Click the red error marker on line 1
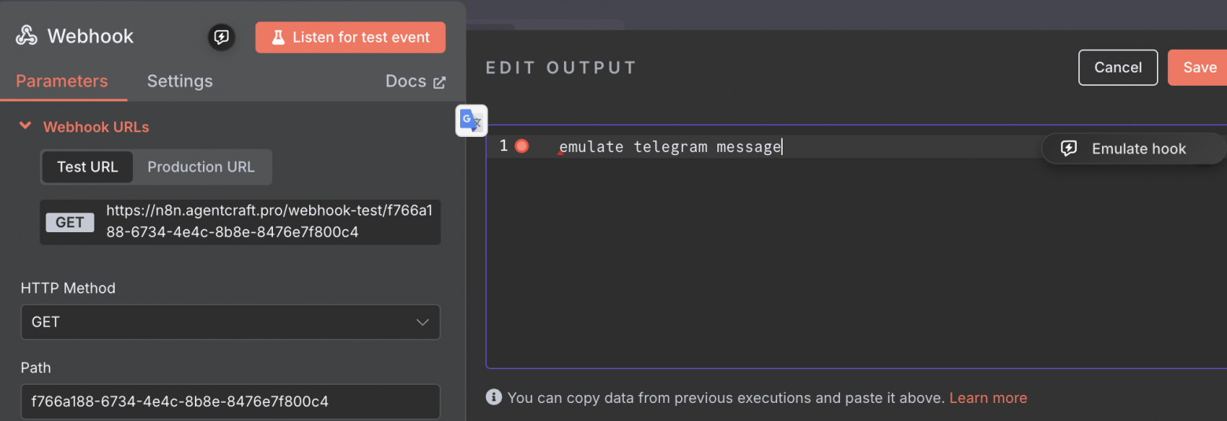 pyautogui.click(x=521, y=146)
